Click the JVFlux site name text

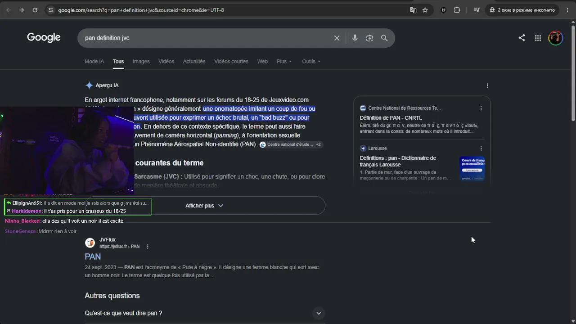tap(108, 240)
